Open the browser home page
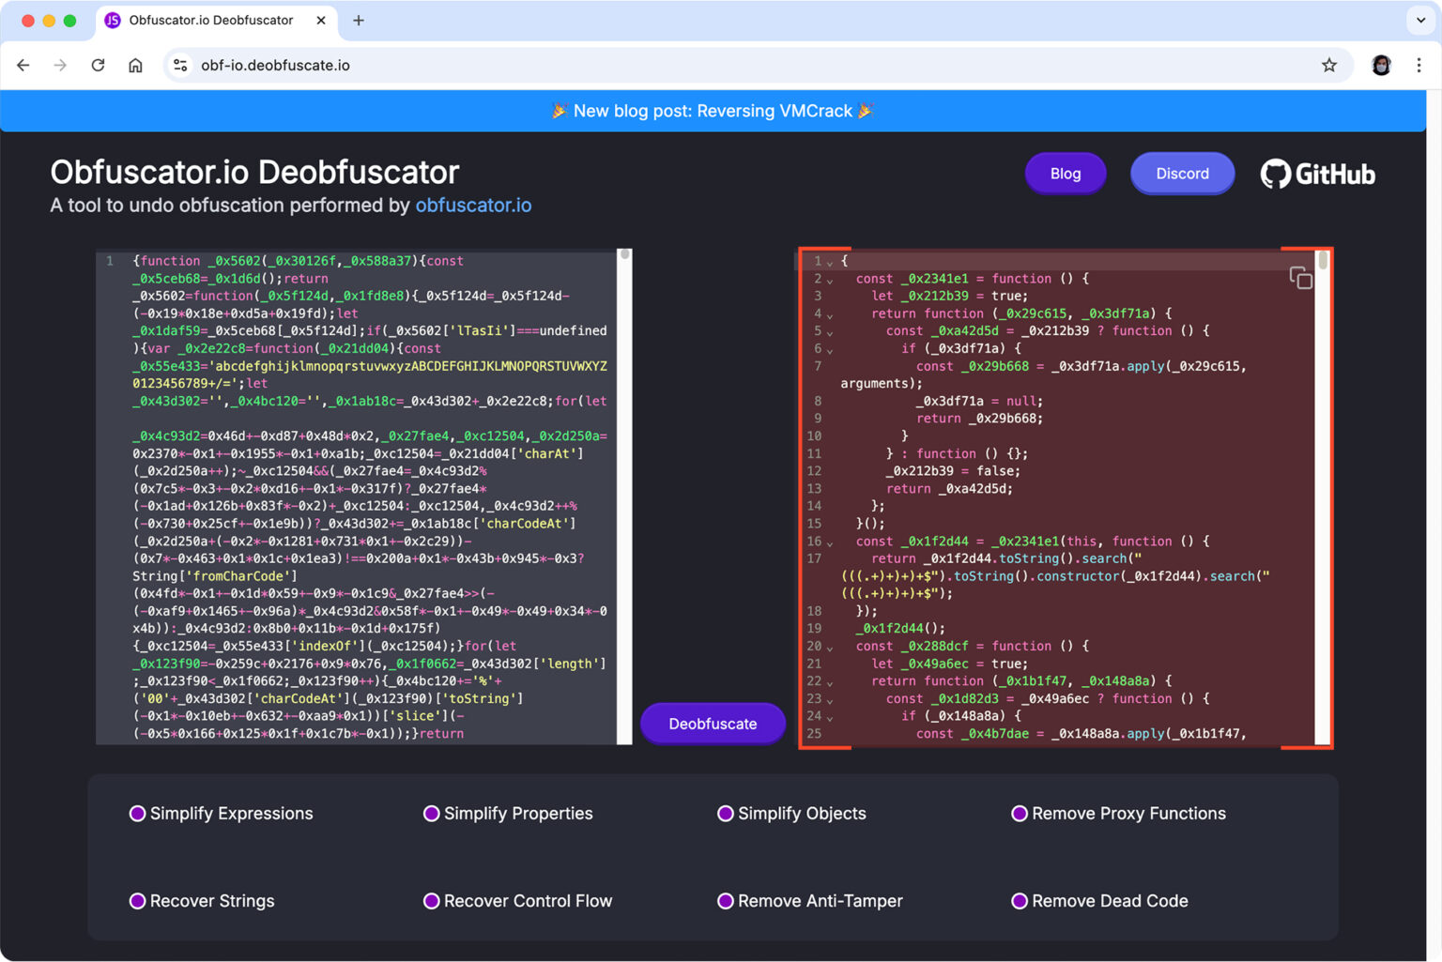1442x962 pixels. tap(135, 65)
